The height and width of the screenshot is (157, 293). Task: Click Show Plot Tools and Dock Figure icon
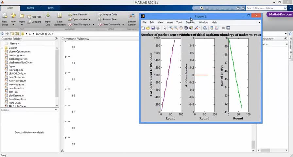tap(228, 28)
